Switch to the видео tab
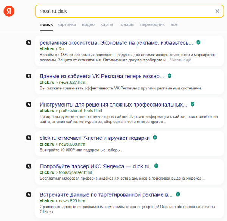Image resolution: width=227 pixels, height=221 pixels. pos(88,25)
